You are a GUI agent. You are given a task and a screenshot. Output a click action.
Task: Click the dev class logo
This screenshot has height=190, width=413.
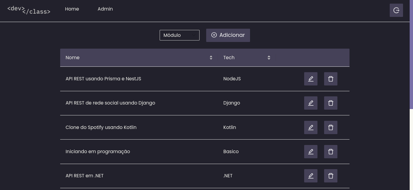pyautogui.click(x=29, y=10)
